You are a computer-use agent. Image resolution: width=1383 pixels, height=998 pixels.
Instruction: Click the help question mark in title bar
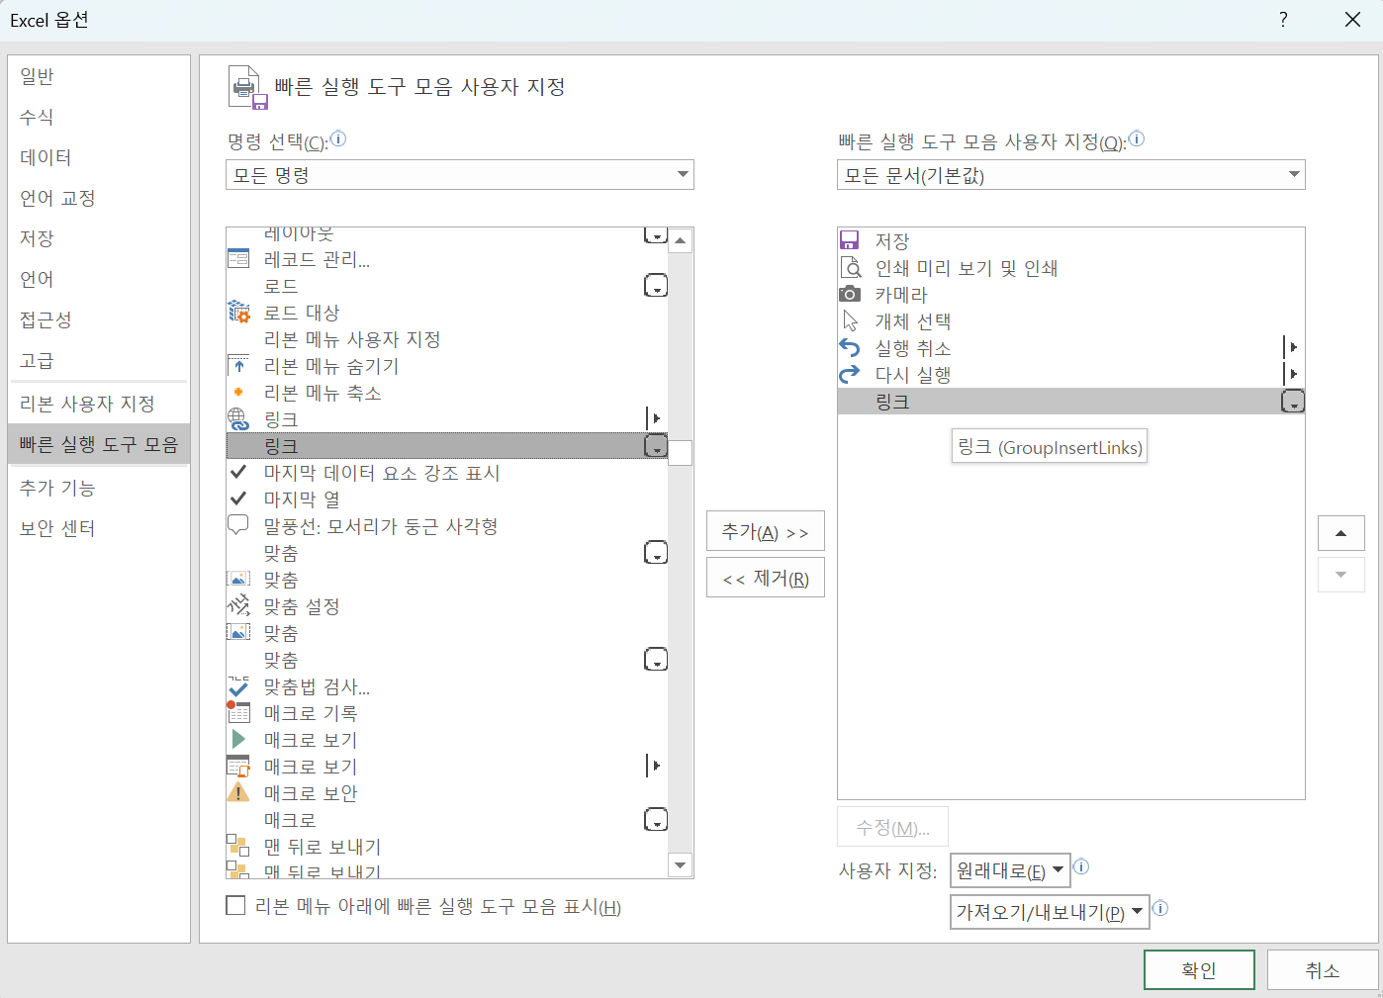point(1283,20)
